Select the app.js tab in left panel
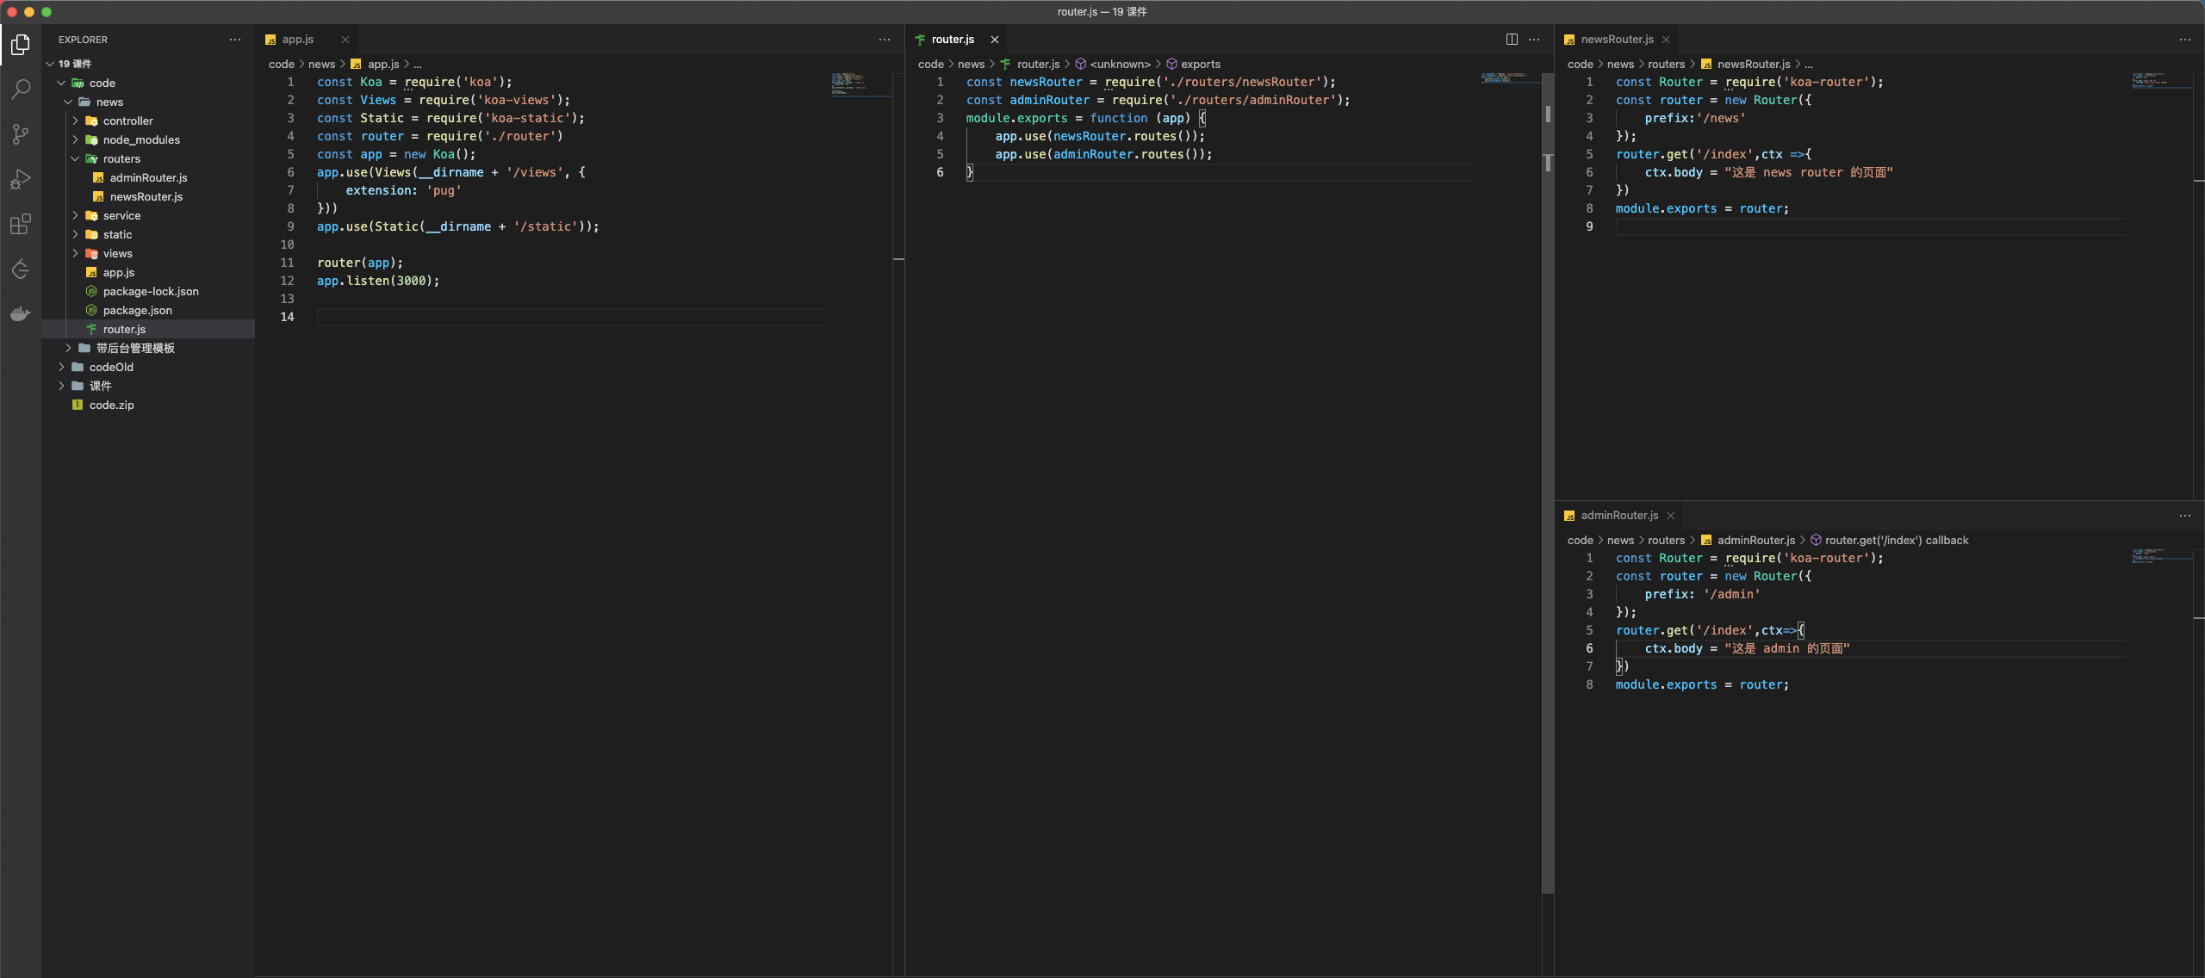Image resolution: width=2205 pixels, height=978 pixels. [296, 38]
